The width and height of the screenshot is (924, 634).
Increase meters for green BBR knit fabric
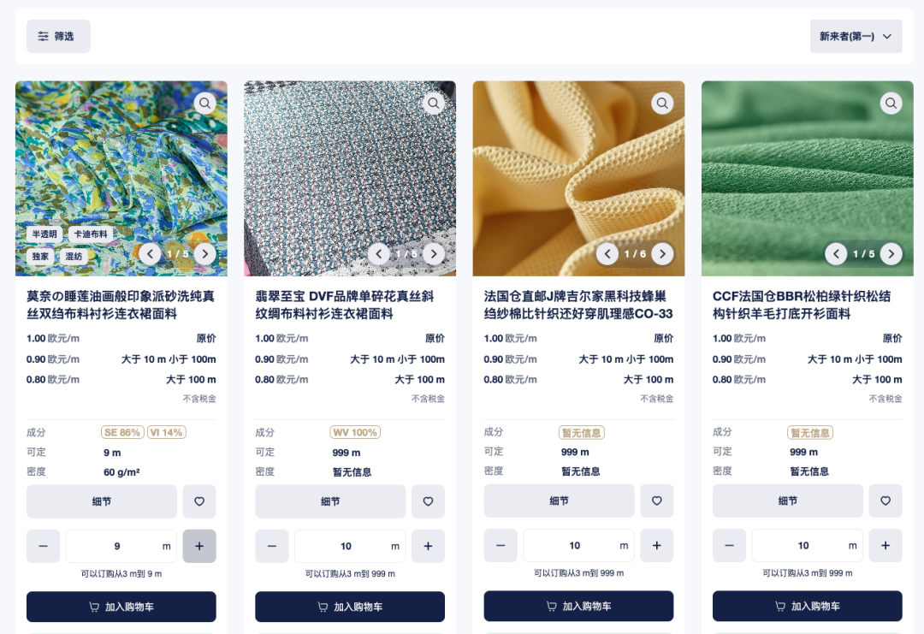tap(885, 546)
